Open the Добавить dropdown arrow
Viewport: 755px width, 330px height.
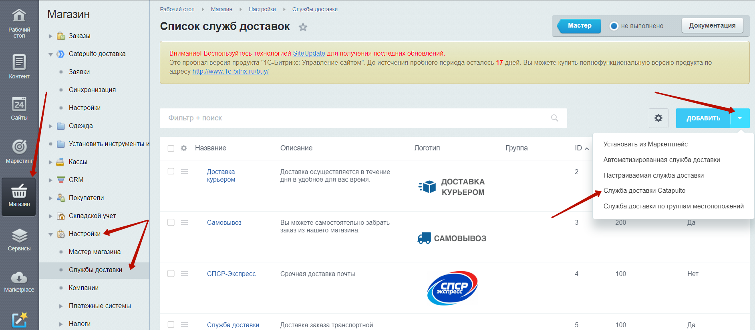pyautogui.click(x=740, y=118)
